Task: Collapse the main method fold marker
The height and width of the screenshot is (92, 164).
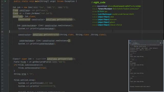Action: (x=9, y=1)
